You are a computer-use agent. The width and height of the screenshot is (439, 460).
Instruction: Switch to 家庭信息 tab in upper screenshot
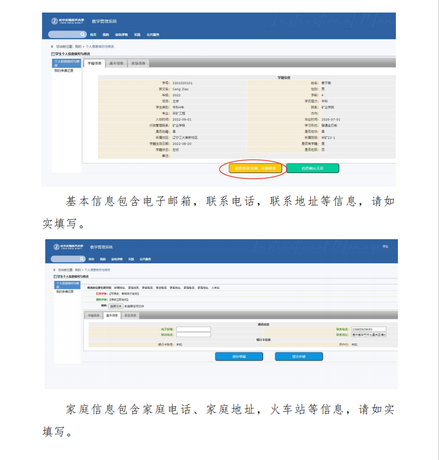pos(138,64)
